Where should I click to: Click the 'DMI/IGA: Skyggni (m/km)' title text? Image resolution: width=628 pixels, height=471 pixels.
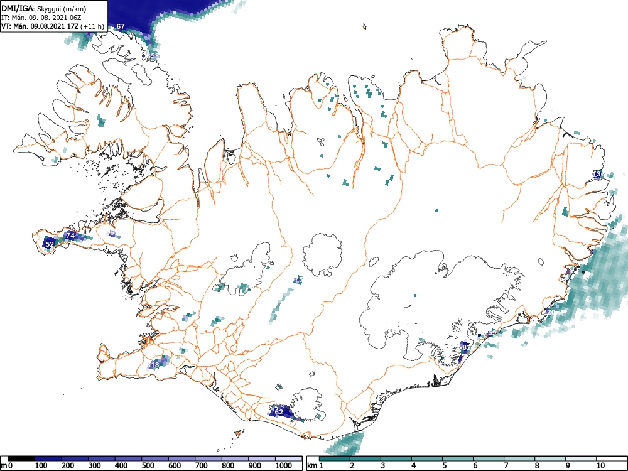(x=43, y=8)
